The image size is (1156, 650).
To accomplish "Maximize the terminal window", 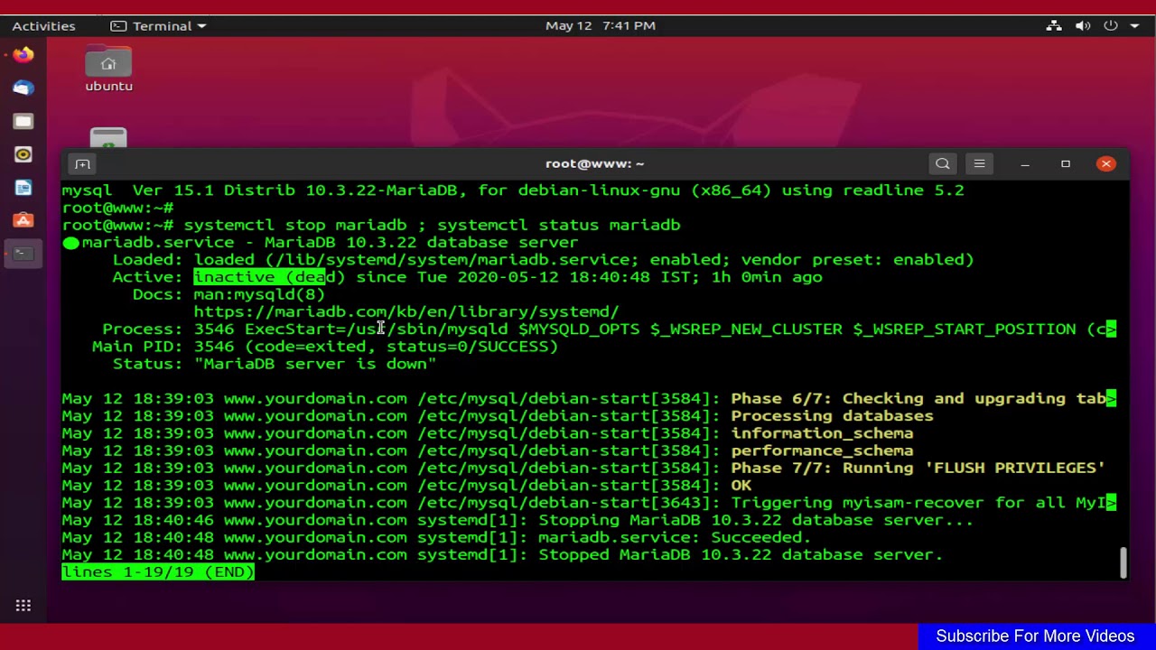I will point(1066,163).
